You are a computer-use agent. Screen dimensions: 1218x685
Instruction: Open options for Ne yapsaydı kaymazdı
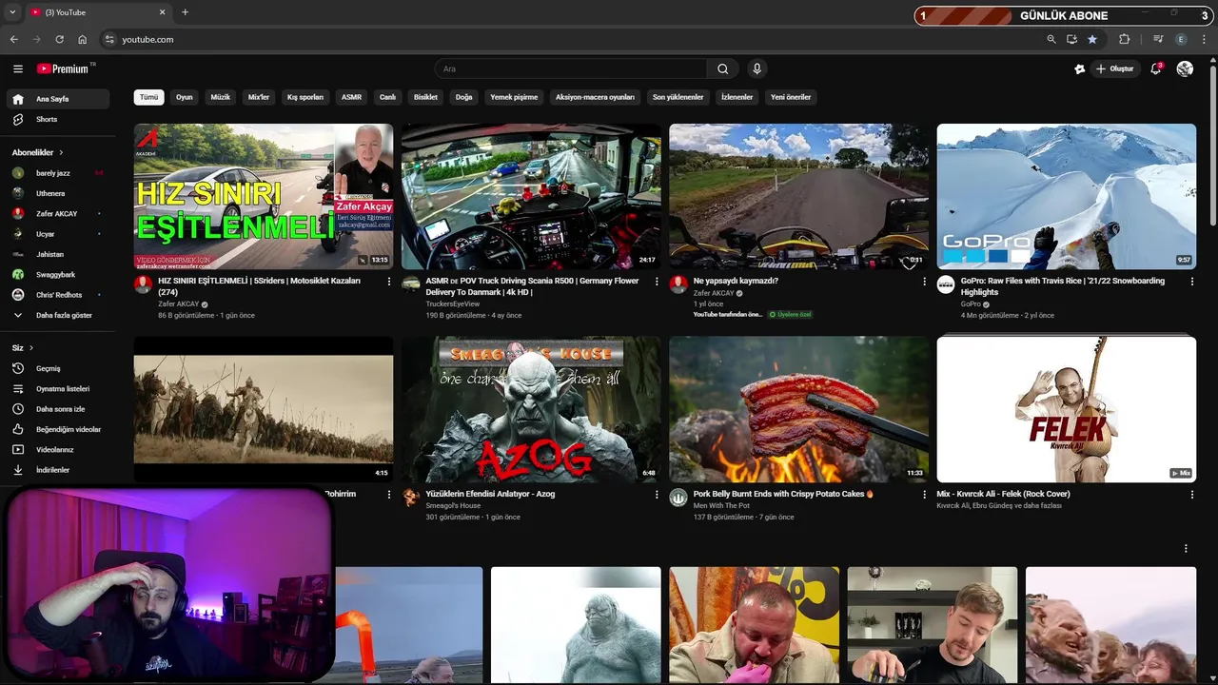coord(924,282)
